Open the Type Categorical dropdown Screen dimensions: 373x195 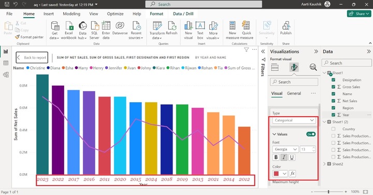294,120
